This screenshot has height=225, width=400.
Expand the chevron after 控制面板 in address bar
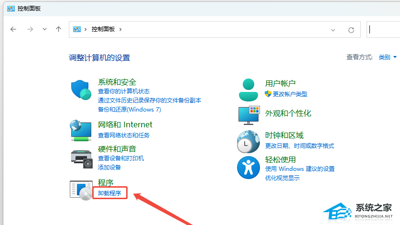(x=120, y=29)
